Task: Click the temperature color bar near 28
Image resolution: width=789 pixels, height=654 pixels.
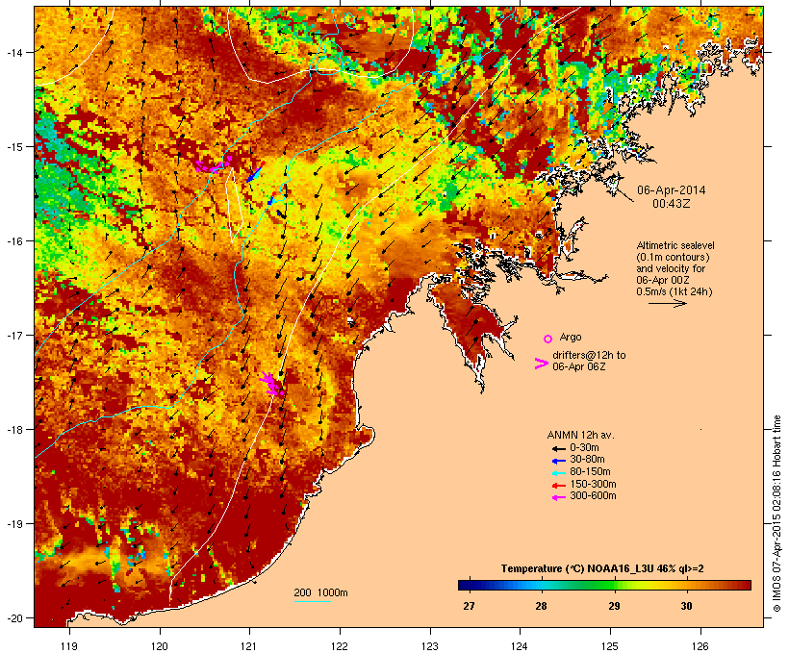Action: click(541, 585)
